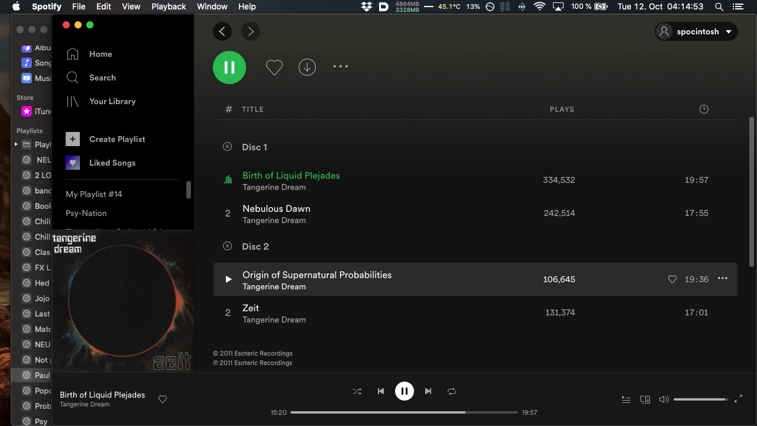The width and height of the screenshot is (757, 426).
Task: Click the Zeit album cover art
Action: (x=123, y=301)
